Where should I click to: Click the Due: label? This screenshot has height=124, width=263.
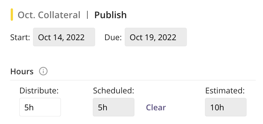(113, 37)
